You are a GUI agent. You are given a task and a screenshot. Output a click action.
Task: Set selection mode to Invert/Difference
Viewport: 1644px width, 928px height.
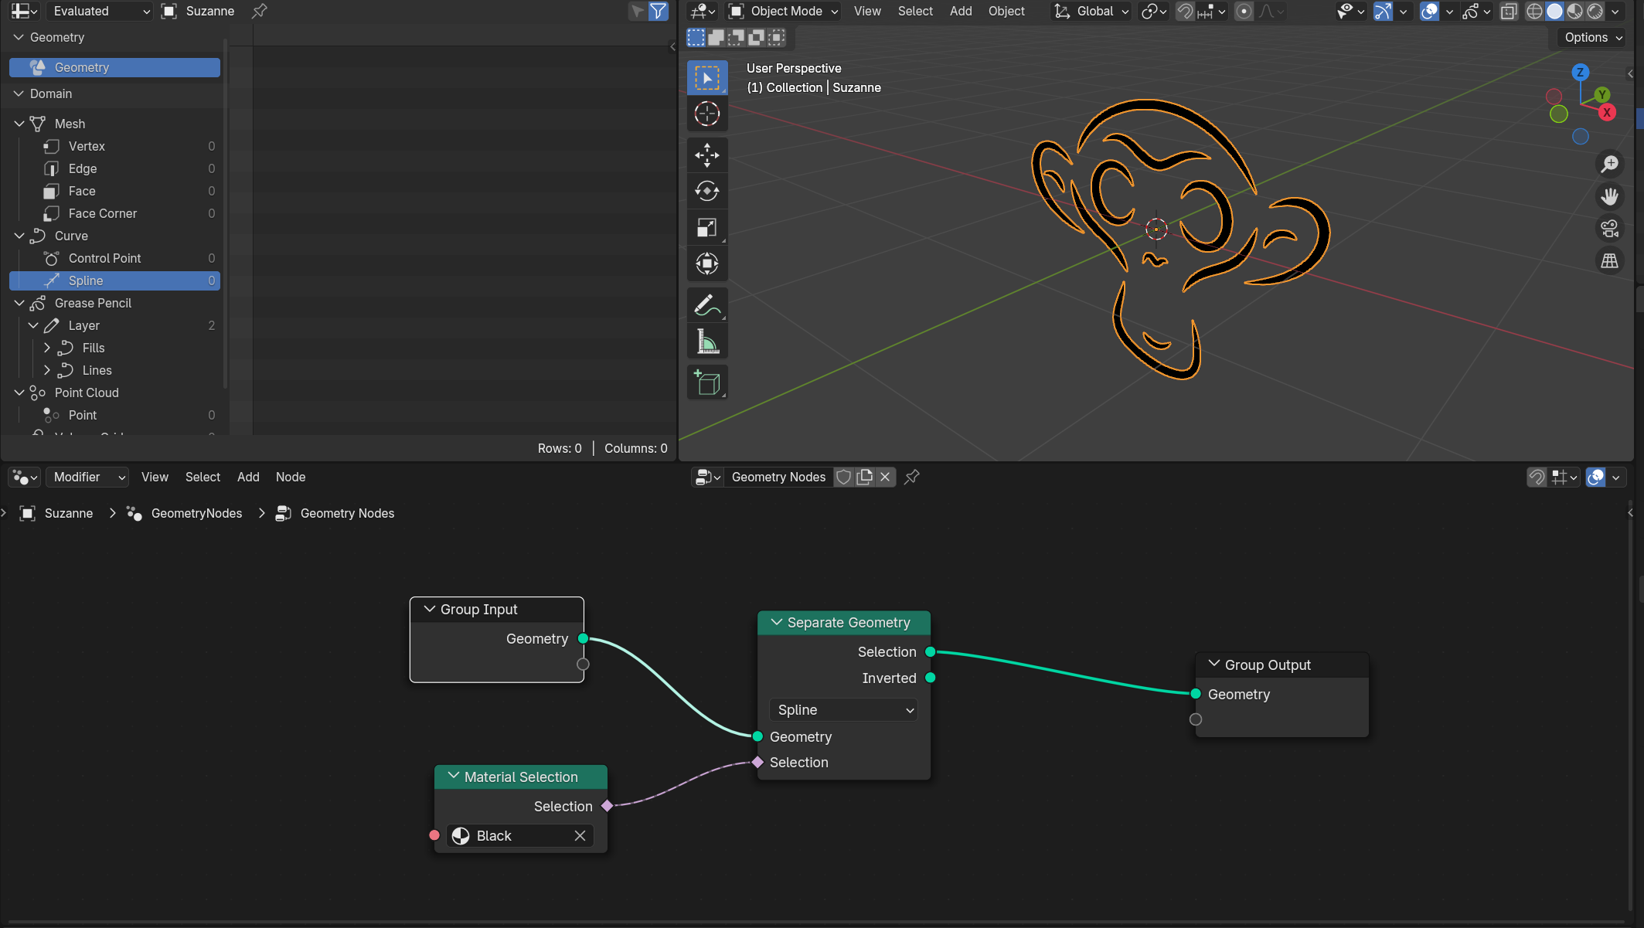point(757,37)
